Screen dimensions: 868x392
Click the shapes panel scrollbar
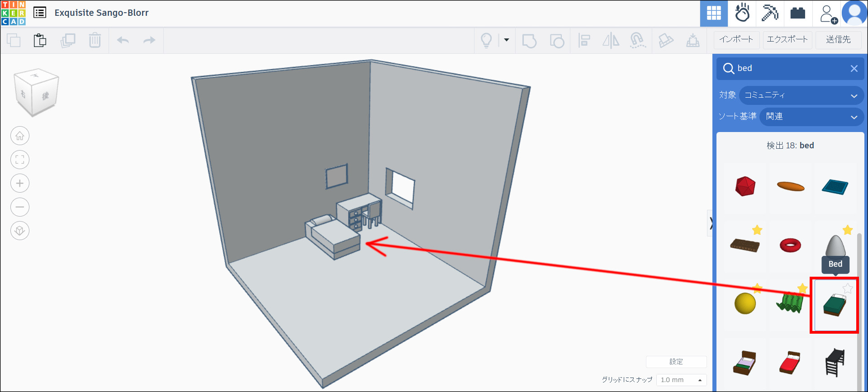click(859, 312)
